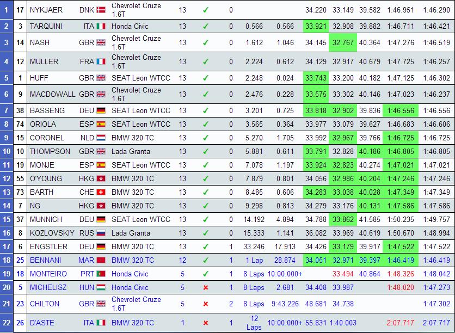The width and height of the screenshot is (455, 333).
Task: Click the Swiss flag in BARTH's row
Action: click(101, 192)
